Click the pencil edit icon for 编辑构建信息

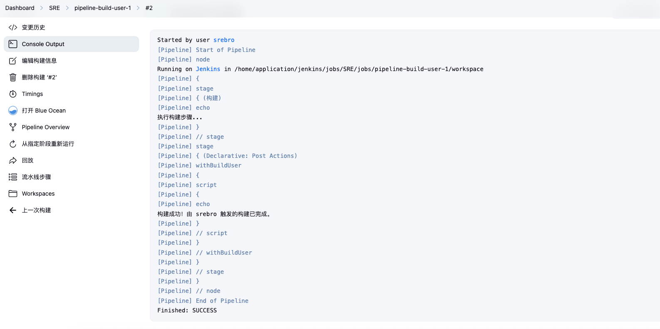tap(13, 61)
